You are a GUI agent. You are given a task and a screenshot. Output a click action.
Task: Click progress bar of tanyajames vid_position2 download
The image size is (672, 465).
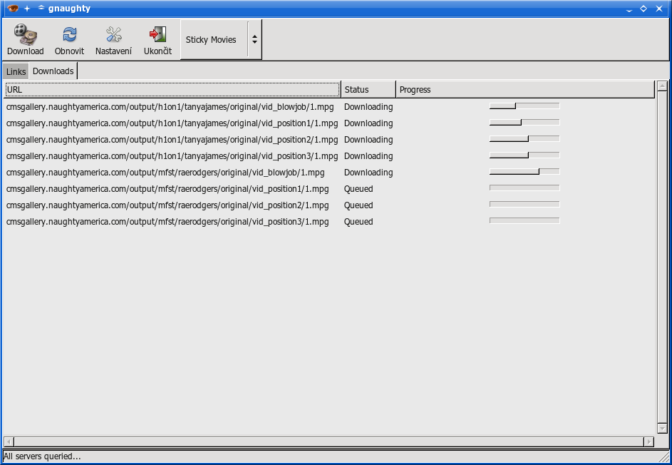[524, 138]
